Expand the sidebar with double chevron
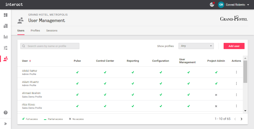Screen dimensions: 254x129 (x=5, y=123)
